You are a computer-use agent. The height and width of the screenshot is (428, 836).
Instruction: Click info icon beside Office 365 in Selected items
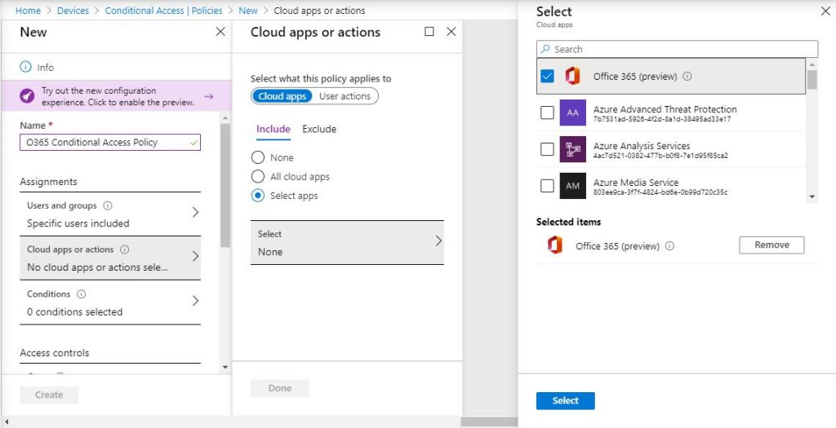point(670,246)
